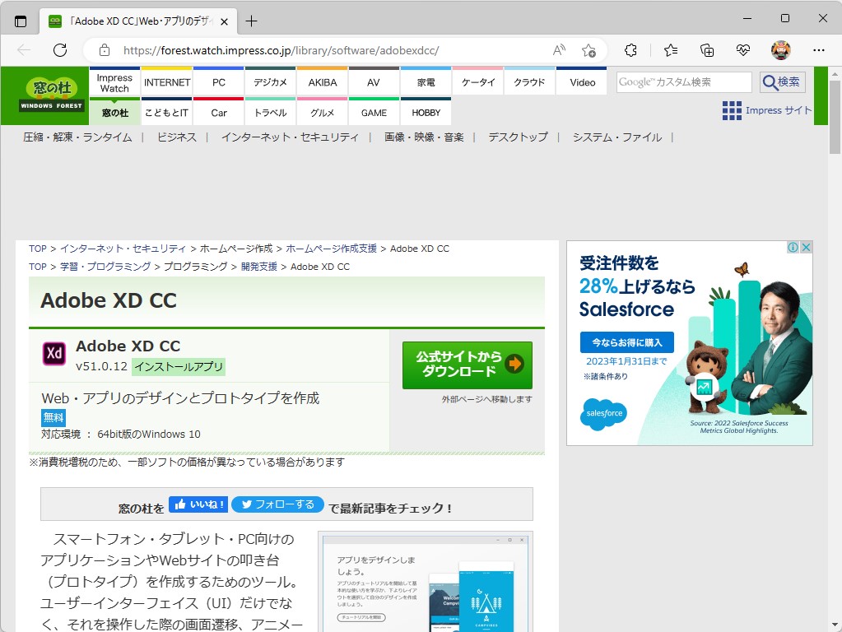Open the PC site tab
The image size is (842, 632).
tap(219, 82)
